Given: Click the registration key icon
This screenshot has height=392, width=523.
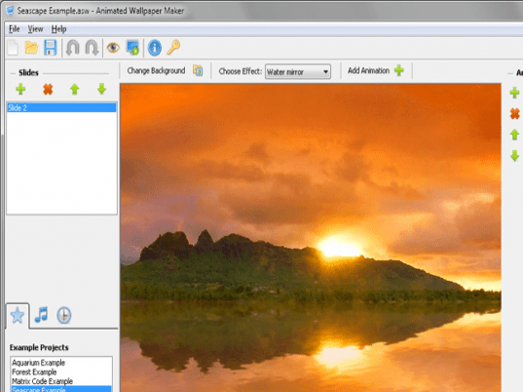Looking at the screenshot, I should [x=173, y=48].
